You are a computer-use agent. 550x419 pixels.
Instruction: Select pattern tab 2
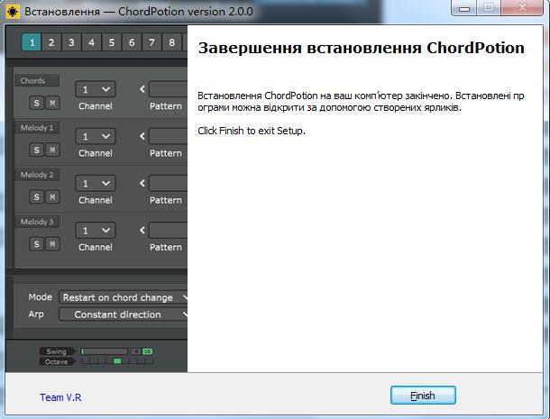pyautogui.click(x=51, y=42)
